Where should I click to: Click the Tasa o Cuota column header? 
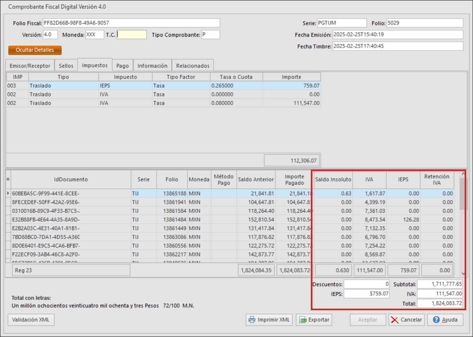coord(236,77)
